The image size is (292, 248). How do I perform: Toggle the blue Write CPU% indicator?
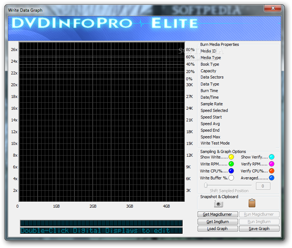(x=231, y=171)
